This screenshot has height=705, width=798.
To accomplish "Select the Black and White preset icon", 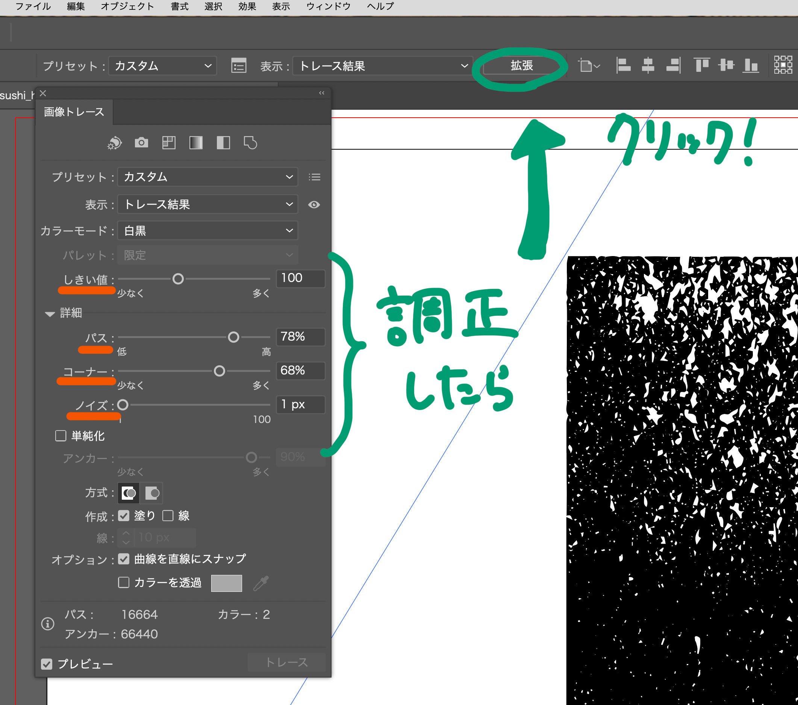I will (x=223, y=143).
